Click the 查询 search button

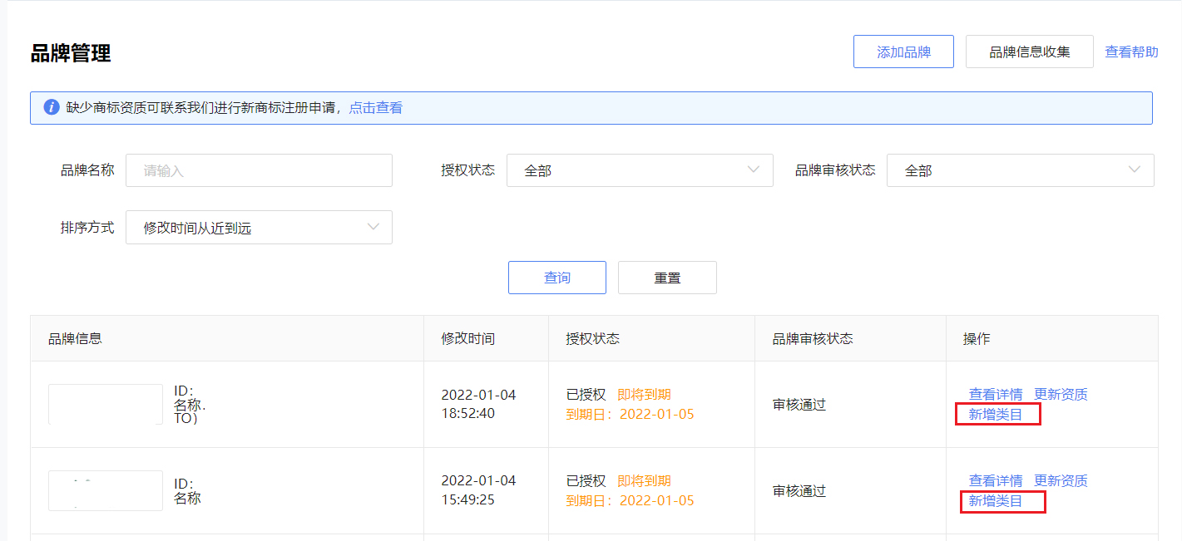[x=556, y=277]
